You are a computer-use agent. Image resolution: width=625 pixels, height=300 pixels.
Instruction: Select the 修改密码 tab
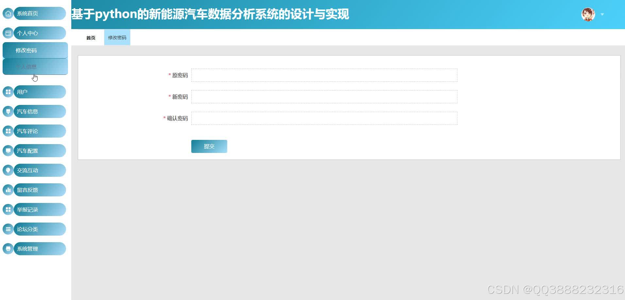click(117, 38)
